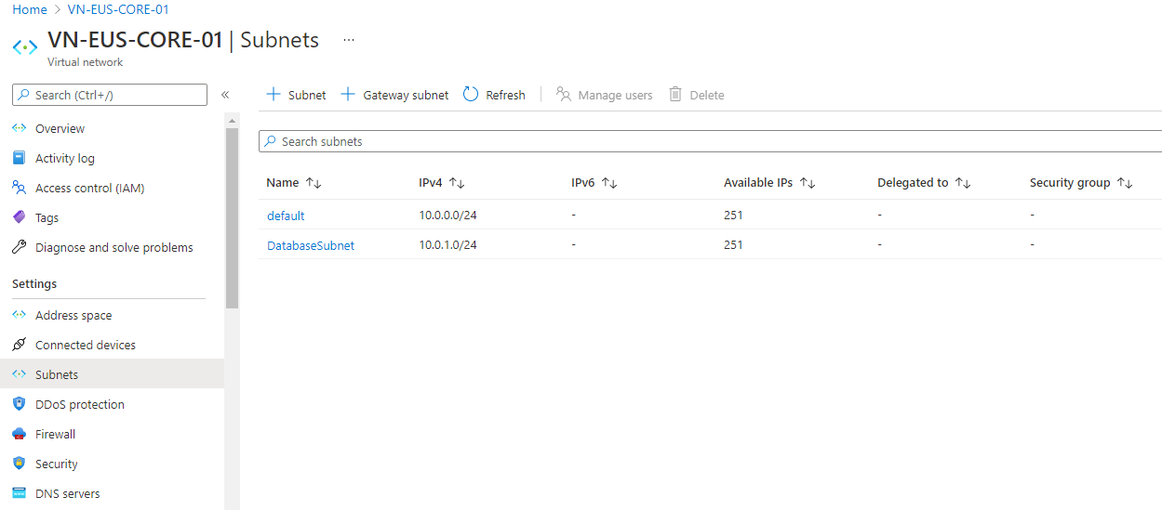Click the Connected devices plug icon
The image size is (1162, 510).
coord(20,345)
